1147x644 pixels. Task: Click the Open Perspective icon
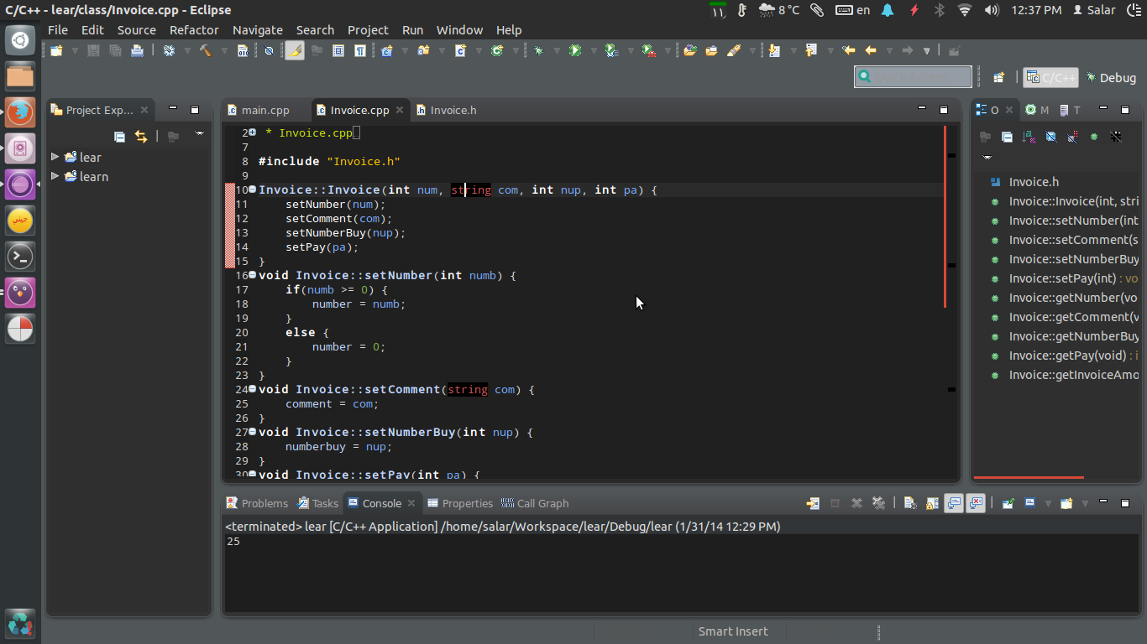coord(998,77)
